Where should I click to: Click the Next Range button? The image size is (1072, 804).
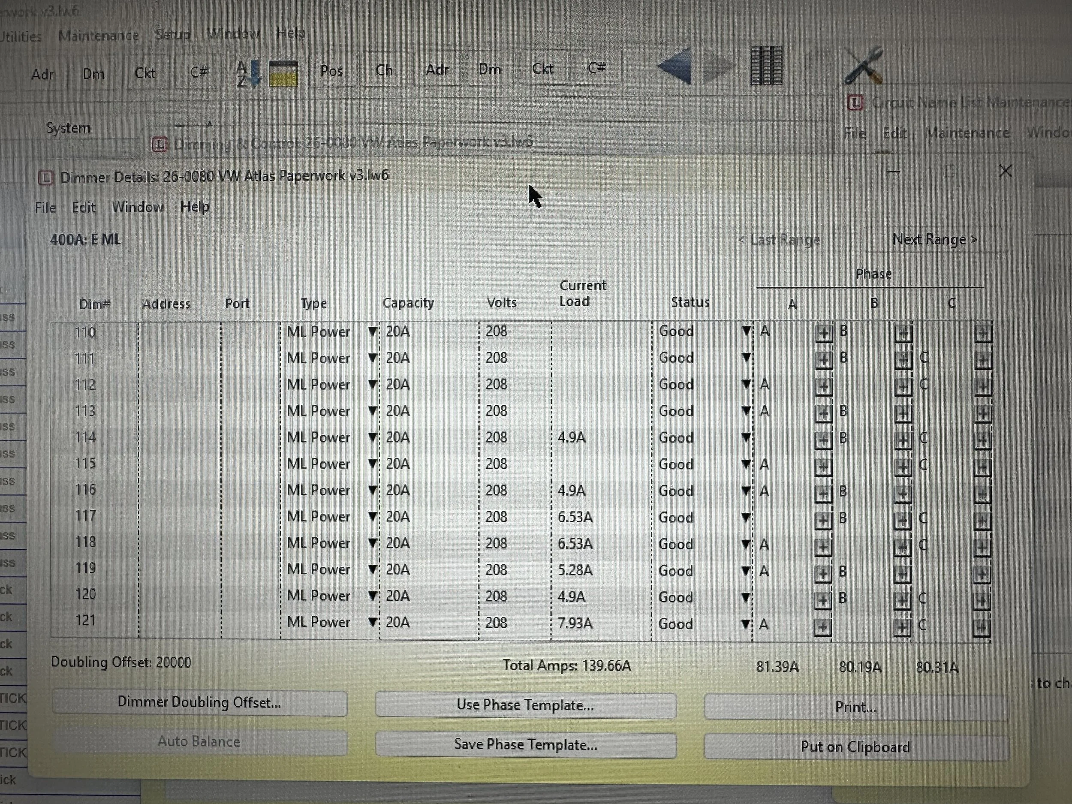click(934, 240)
